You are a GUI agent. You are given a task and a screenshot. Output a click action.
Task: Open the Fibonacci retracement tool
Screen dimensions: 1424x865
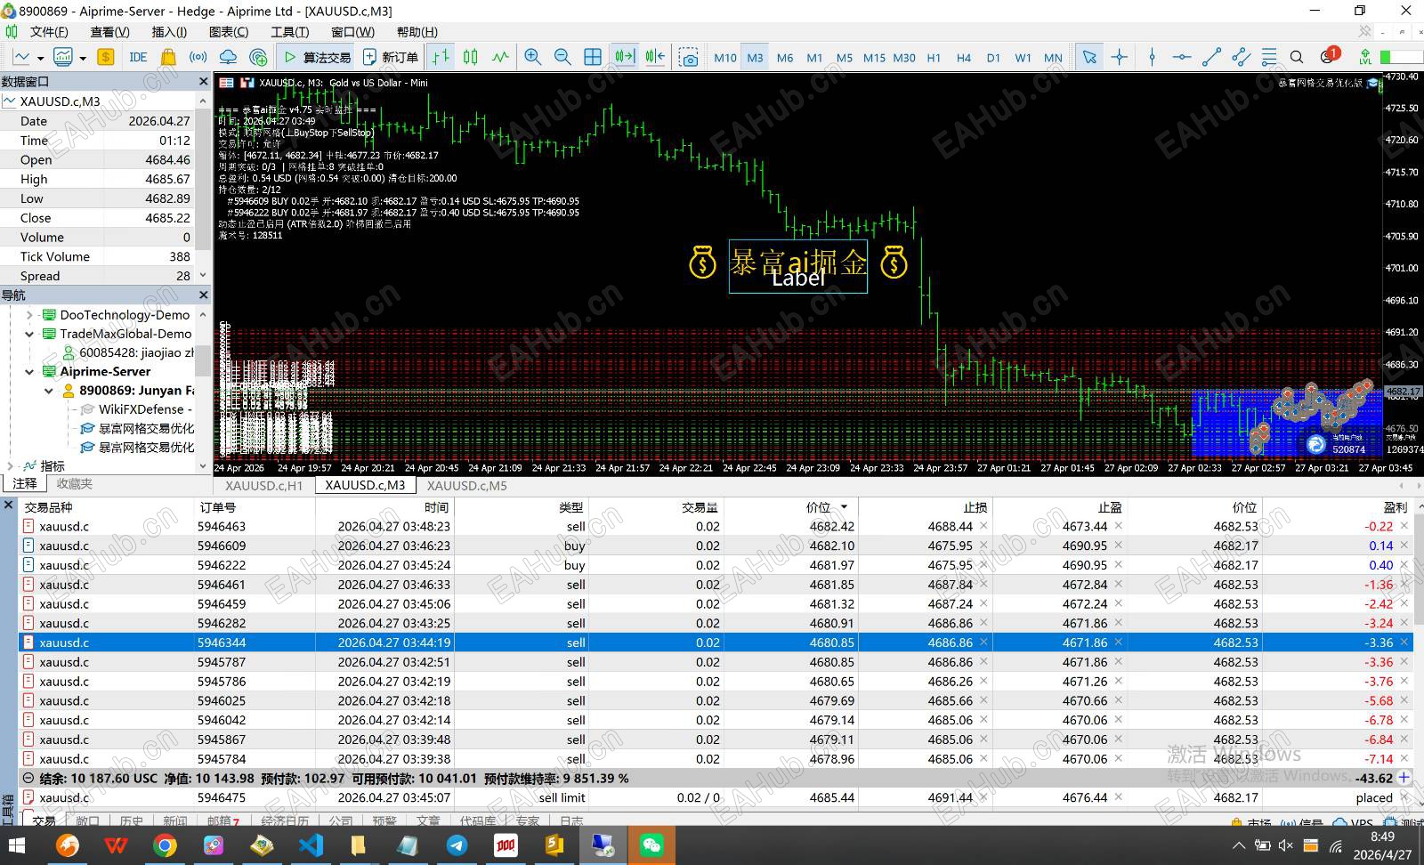1269,57
